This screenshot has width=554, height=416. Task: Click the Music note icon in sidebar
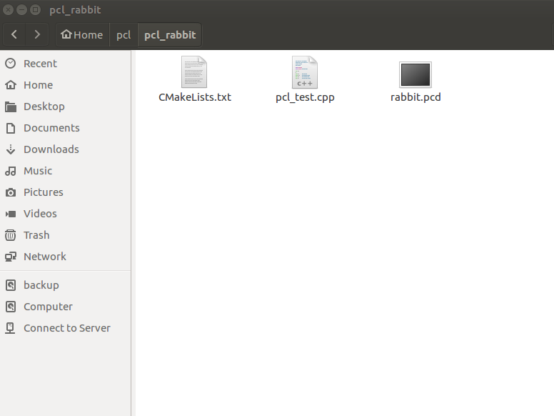click(x=11, y=171)
